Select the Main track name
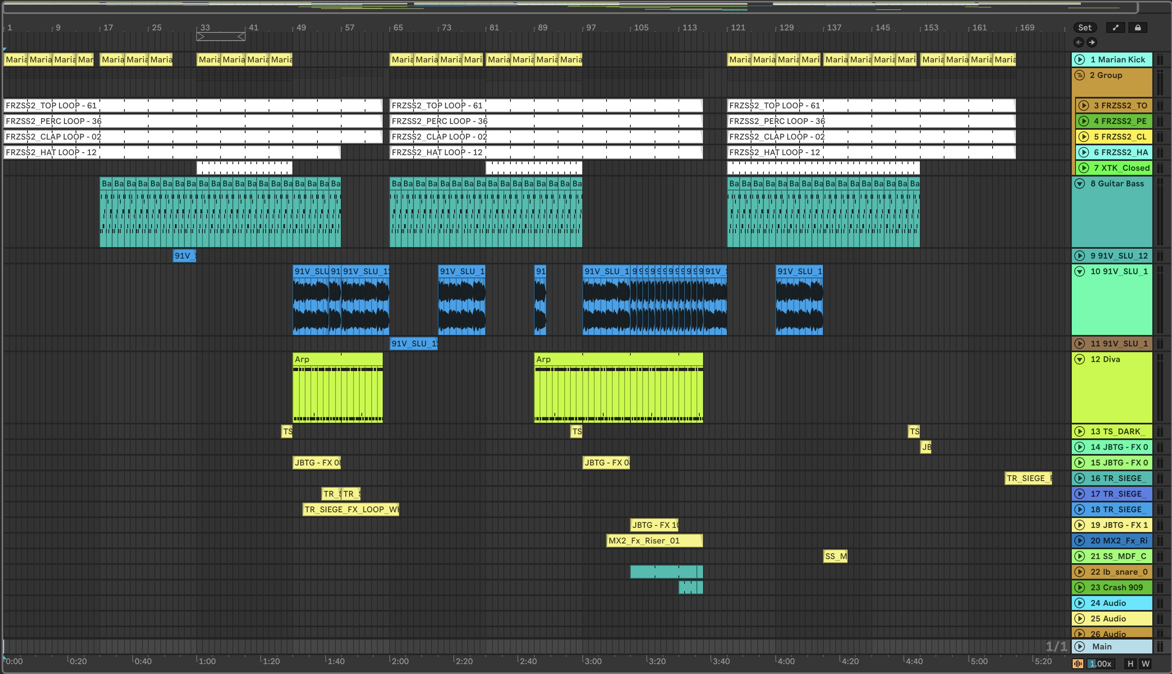This screenshot has height=674, width=1172. click(x=1102, y=646)
